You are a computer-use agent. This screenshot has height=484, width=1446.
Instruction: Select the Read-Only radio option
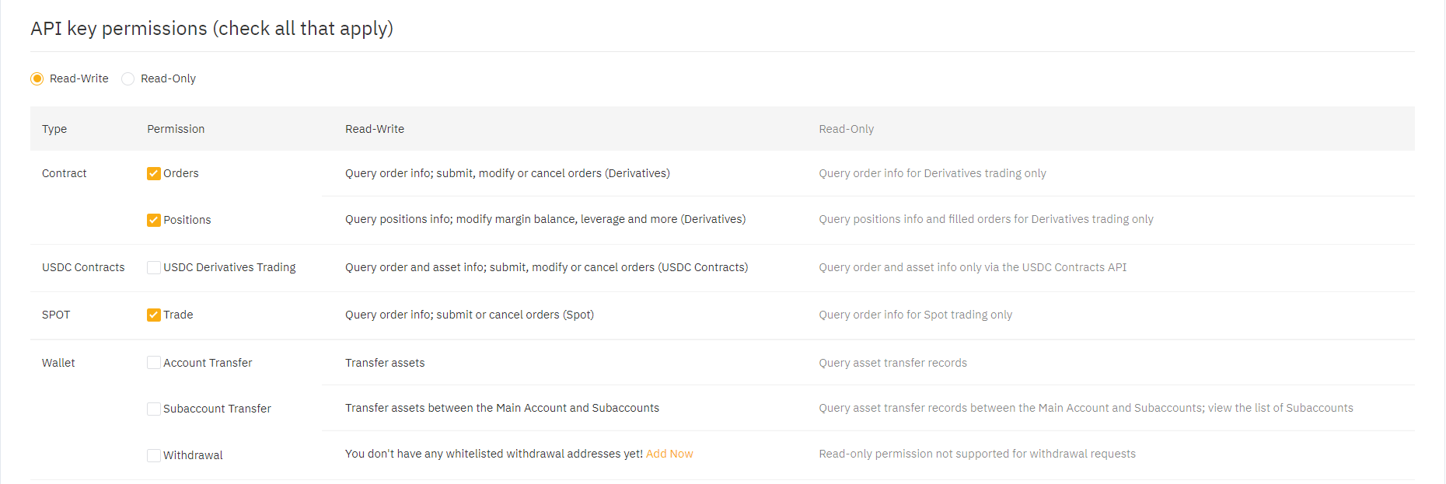tap(128, 78)
